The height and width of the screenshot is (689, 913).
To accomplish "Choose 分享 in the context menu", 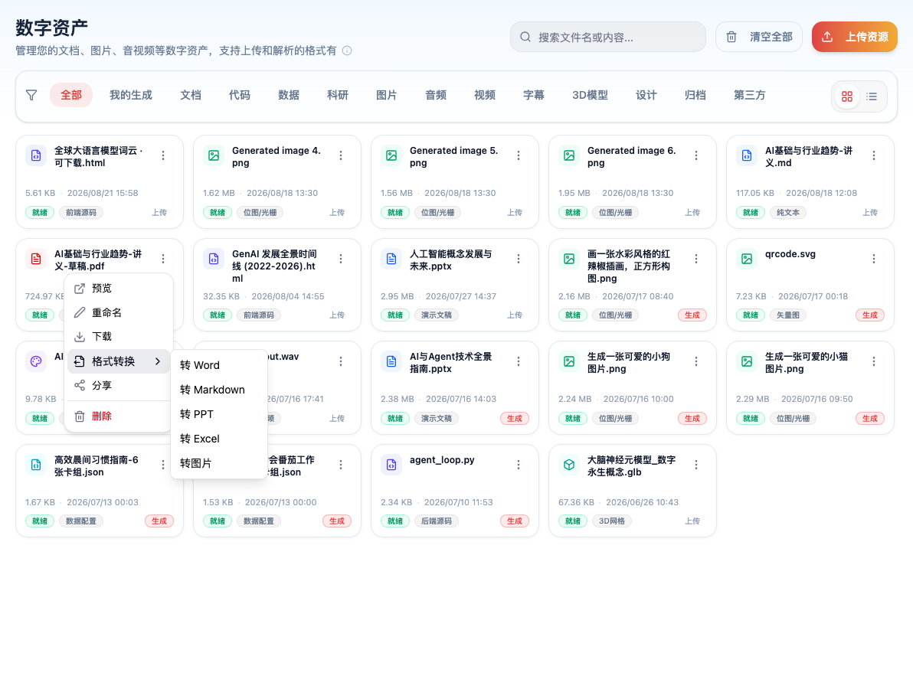I will coord(119,385).
